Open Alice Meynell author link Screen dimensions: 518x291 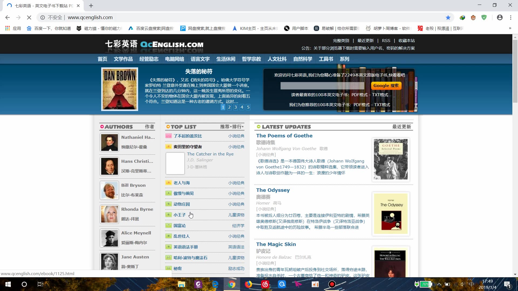tap(136, 233)
